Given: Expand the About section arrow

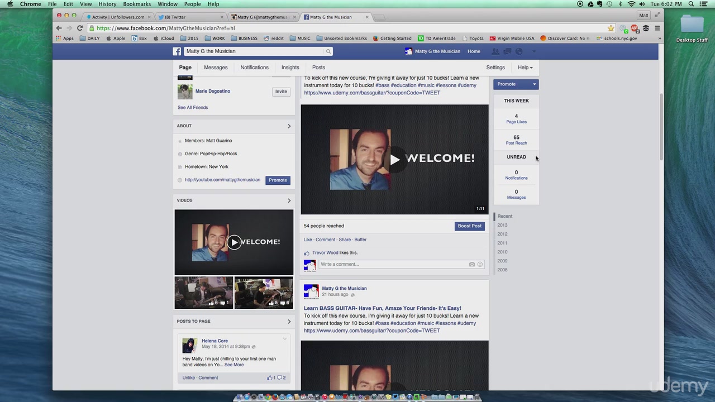Looking at the screenshot, I should (289, 126).
